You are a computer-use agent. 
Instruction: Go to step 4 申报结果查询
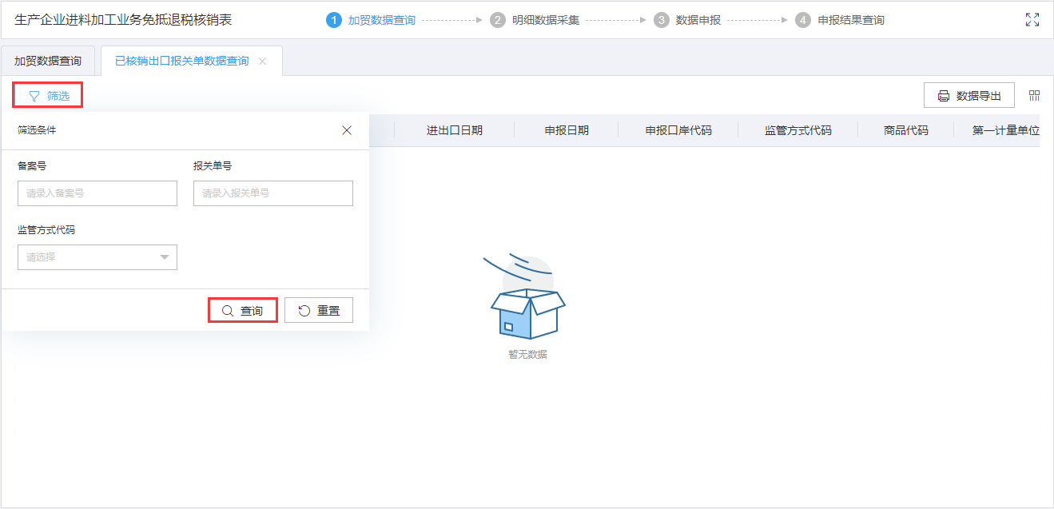pyautogui.click(x=841, y=20)
